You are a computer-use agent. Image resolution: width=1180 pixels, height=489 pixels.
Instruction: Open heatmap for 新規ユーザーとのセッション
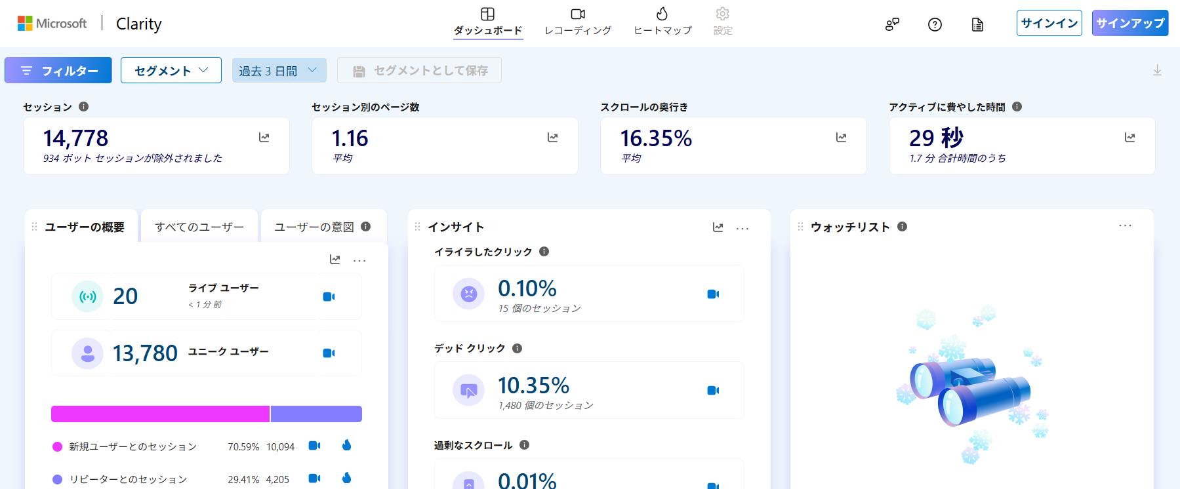[347, 446]
